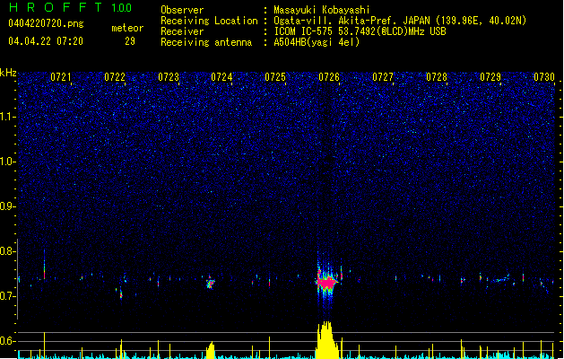Click the 0.9 kHz frequency label
The height and width of the screenshot is (359, 564).
[8, 206]
